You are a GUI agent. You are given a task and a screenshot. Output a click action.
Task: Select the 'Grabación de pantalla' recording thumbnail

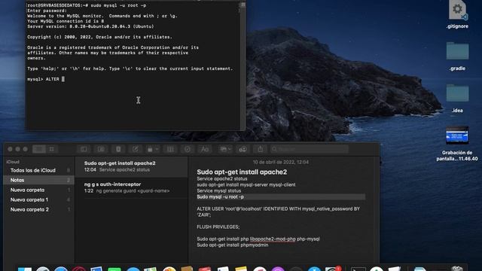tap(457, 135)
